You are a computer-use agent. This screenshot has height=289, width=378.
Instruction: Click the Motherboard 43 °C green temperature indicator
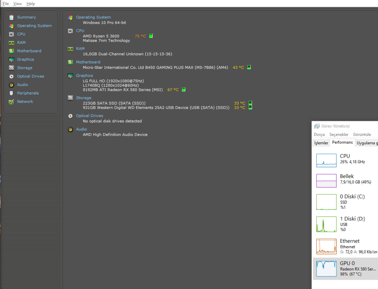[x=249, y=67]
